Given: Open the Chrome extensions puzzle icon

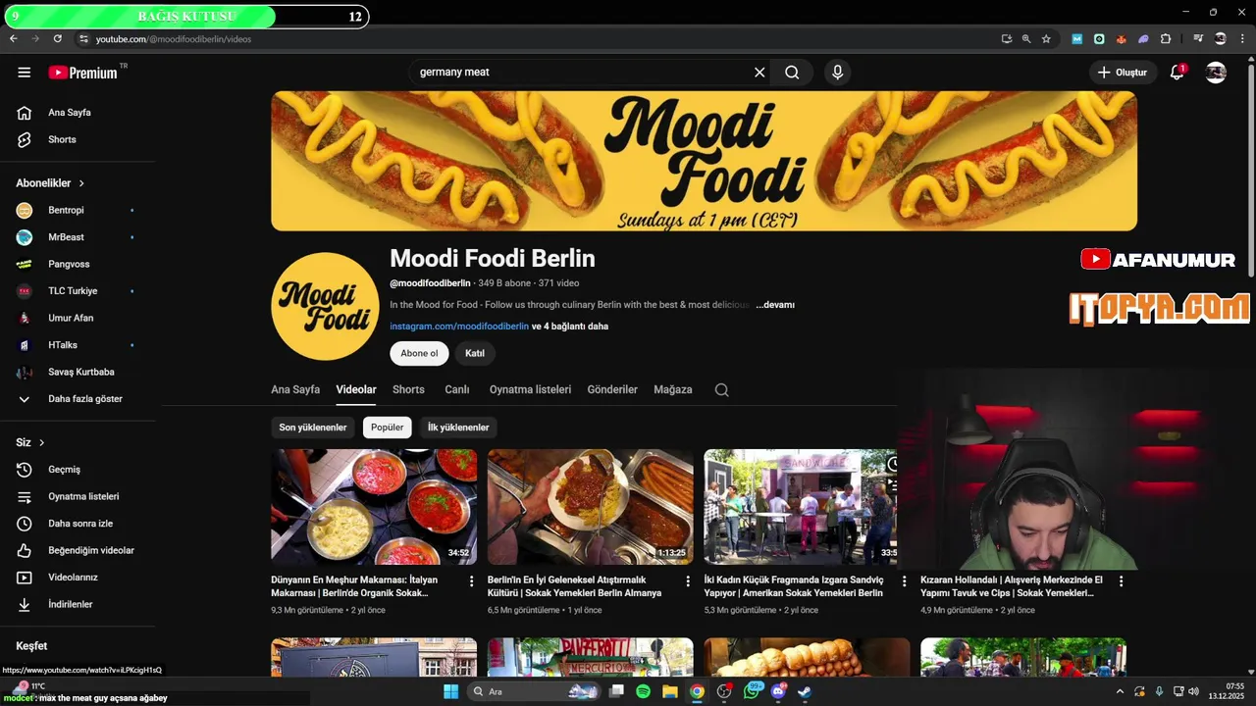Looking at the screenshot, I should coord(1166,39).
